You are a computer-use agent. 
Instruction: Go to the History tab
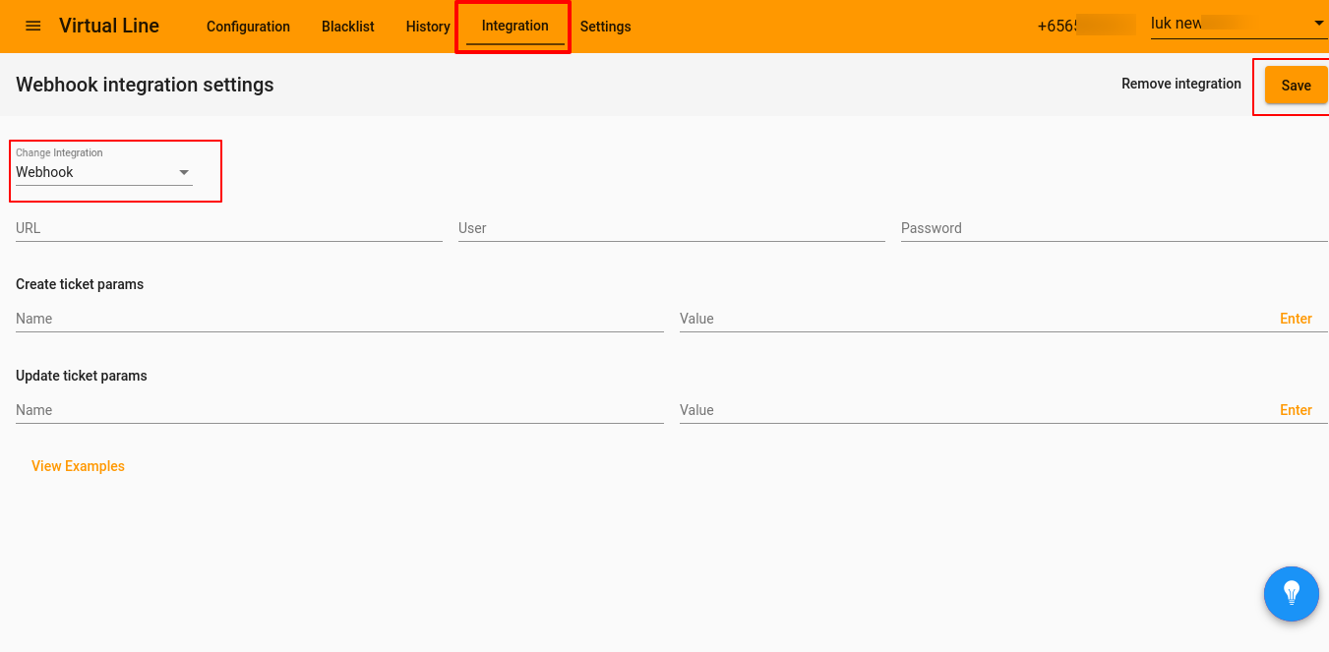click(428, 27)
